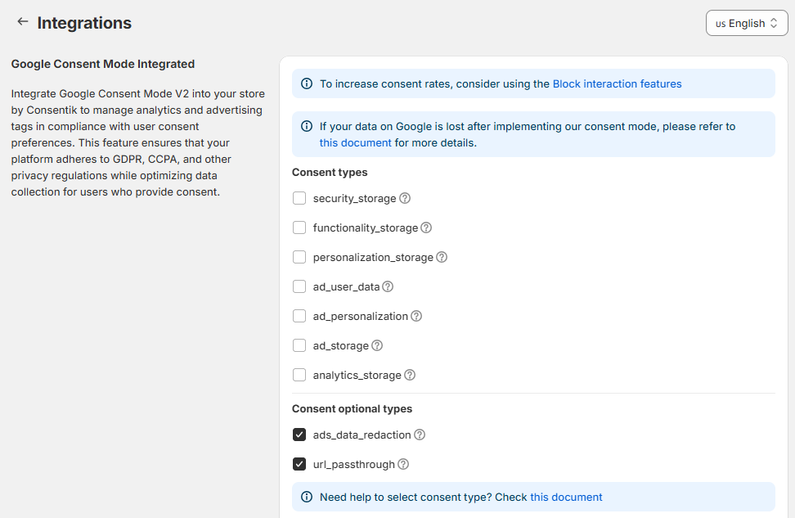Open the English language dropdown
This screenshot has height=518, width=795.
coord(746,23)
